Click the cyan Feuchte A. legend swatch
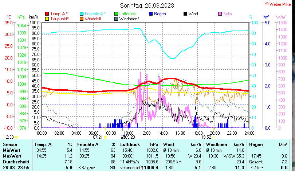 point(82,14)
